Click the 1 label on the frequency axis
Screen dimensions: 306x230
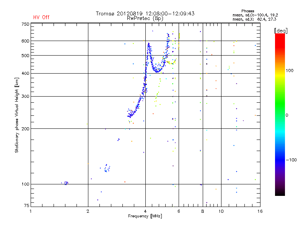tap(31, 212)
